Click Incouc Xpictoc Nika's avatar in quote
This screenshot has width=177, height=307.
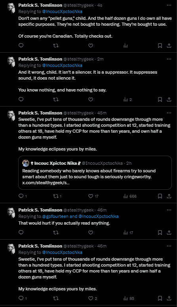coord(26,163)
